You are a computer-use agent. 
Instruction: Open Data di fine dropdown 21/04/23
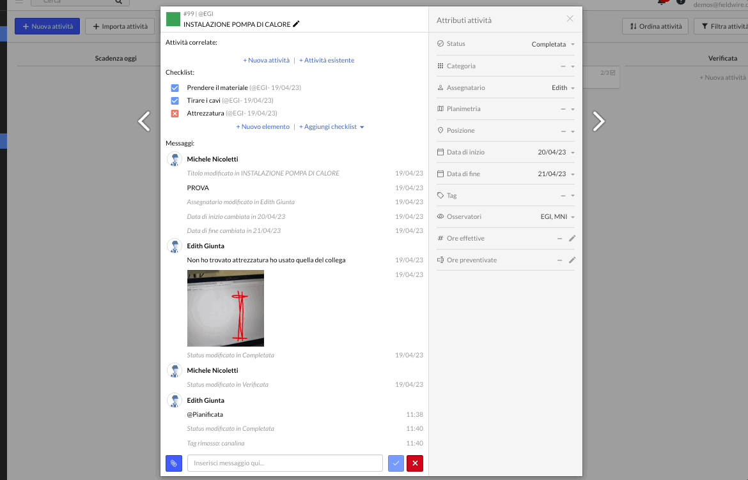coord(556,174)
